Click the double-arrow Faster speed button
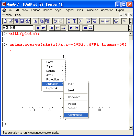Image resolution: width=134 pixels, height=136 pixels. pos(77,28)
